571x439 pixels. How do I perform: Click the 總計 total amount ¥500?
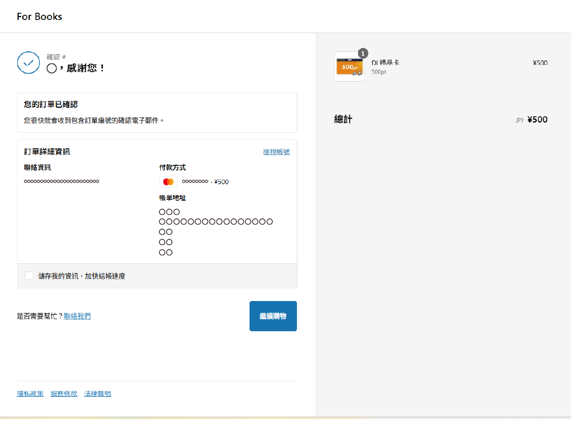(537, 120)
